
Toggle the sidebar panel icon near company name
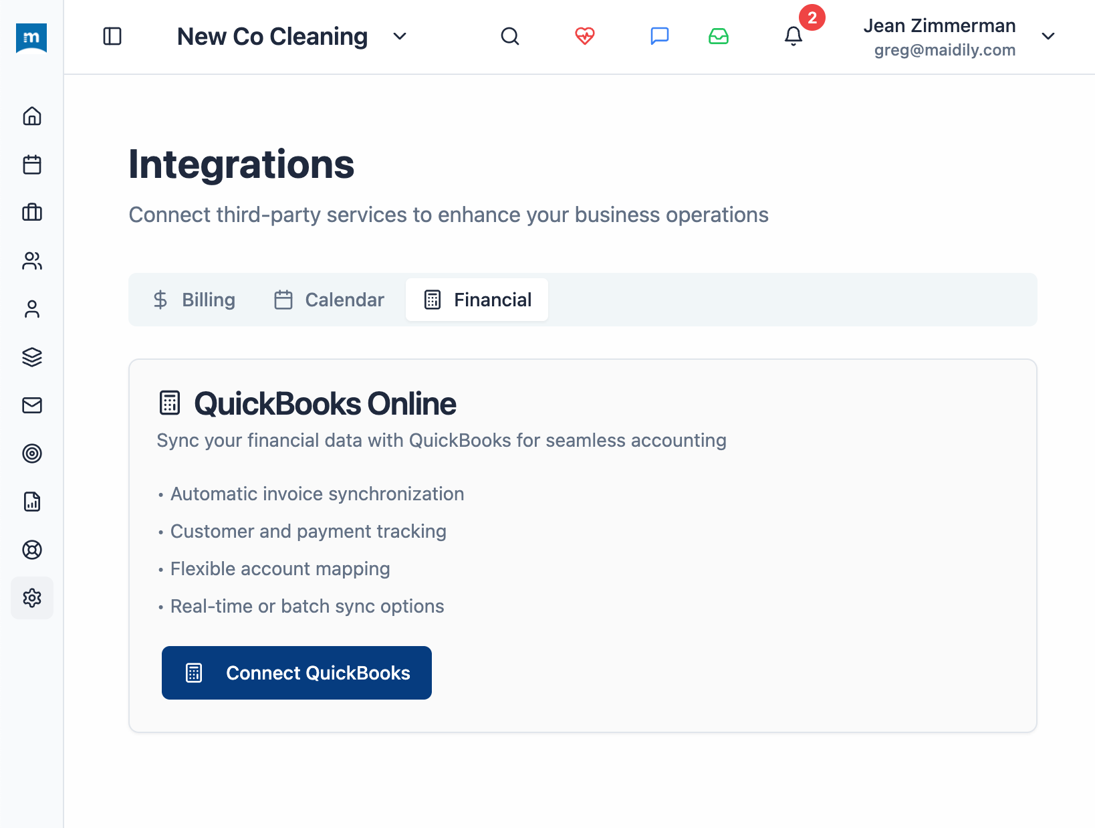coord(112,37)
